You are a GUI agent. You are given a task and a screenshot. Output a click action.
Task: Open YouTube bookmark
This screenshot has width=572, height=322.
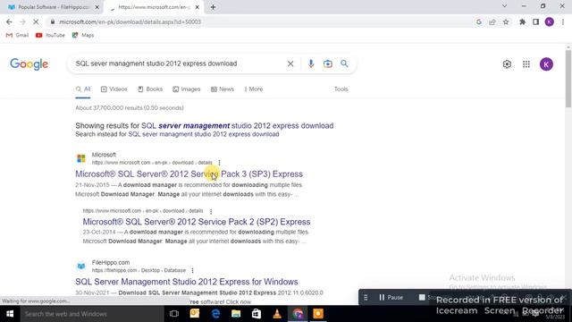pos(50,35)
